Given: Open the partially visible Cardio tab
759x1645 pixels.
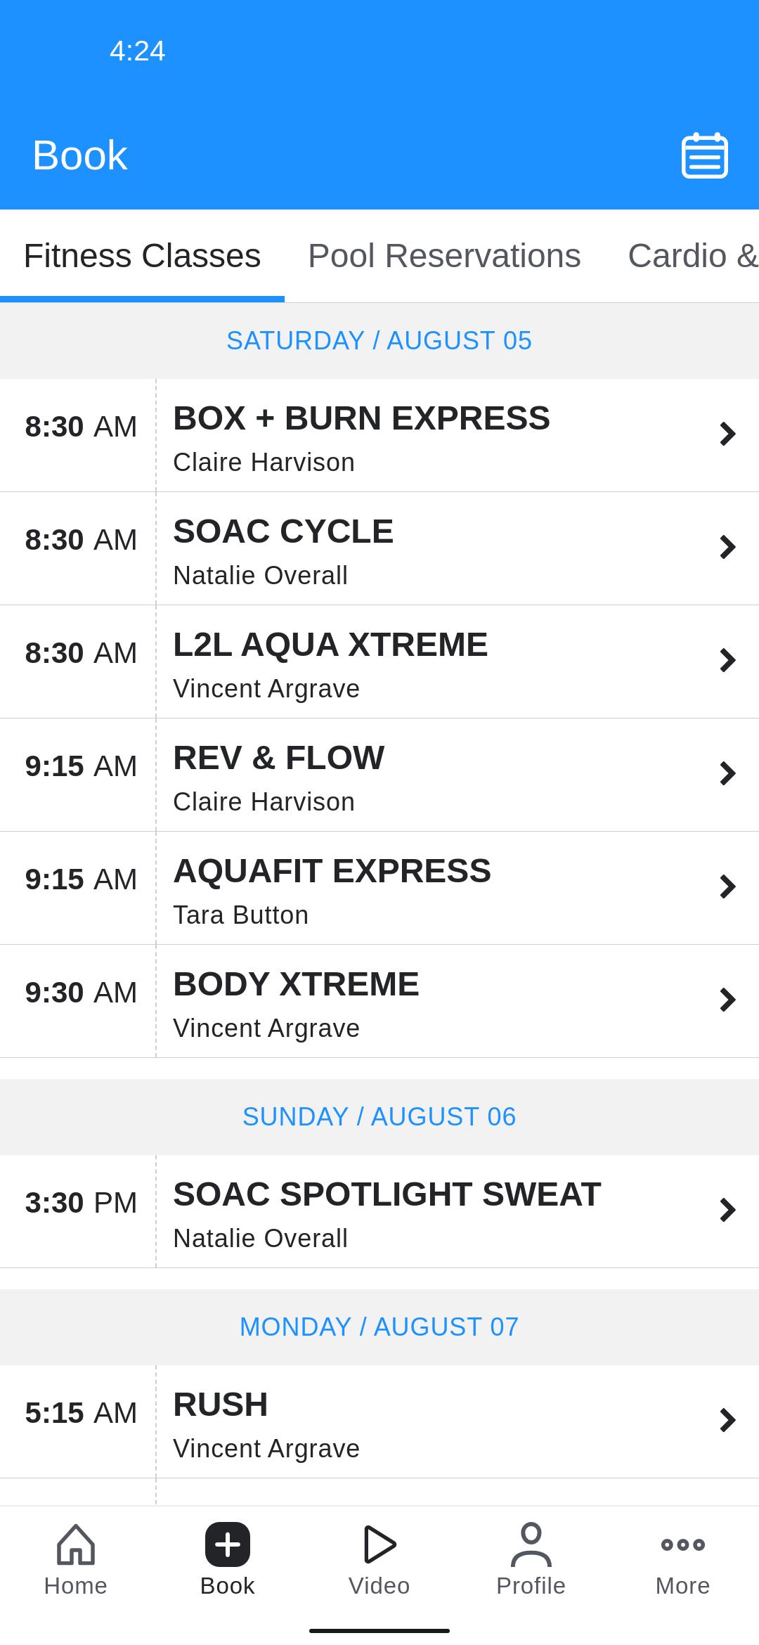Looking at the screenshot, I should [x=693, y=256].
